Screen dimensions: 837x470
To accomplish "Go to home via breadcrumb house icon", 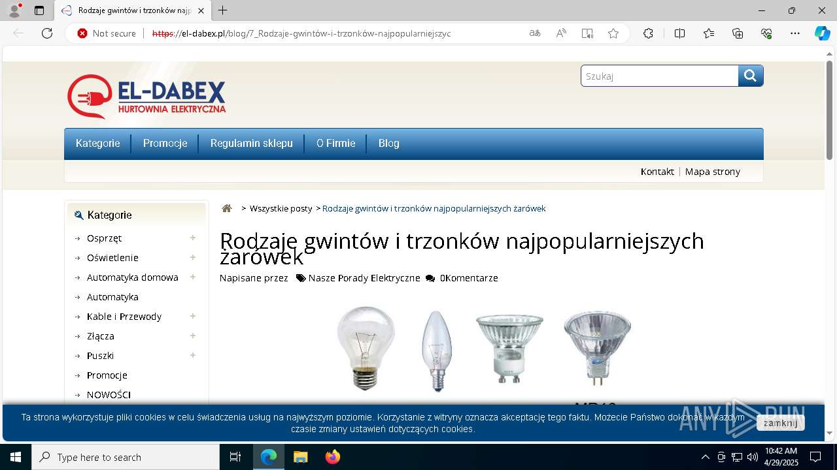I will click(227, 208).
